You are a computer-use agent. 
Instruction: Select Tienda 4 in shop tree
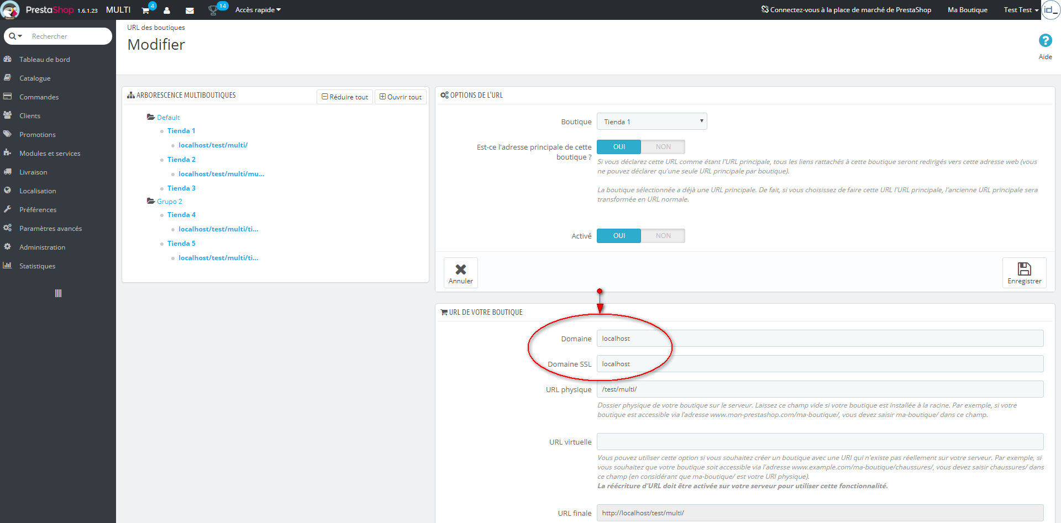pos(181,215)
